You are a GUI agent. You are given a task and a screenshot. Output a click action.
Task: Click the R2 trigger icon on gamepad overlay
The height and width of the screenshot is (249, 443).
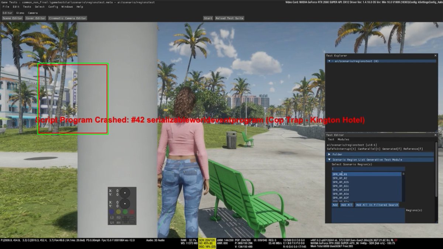point(119,217)
